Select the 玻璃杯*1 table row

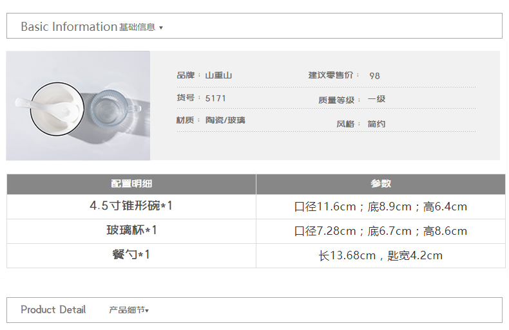(x=131, y=230)
